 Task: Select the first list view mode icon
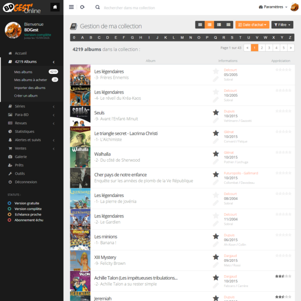tap(200, 25)
